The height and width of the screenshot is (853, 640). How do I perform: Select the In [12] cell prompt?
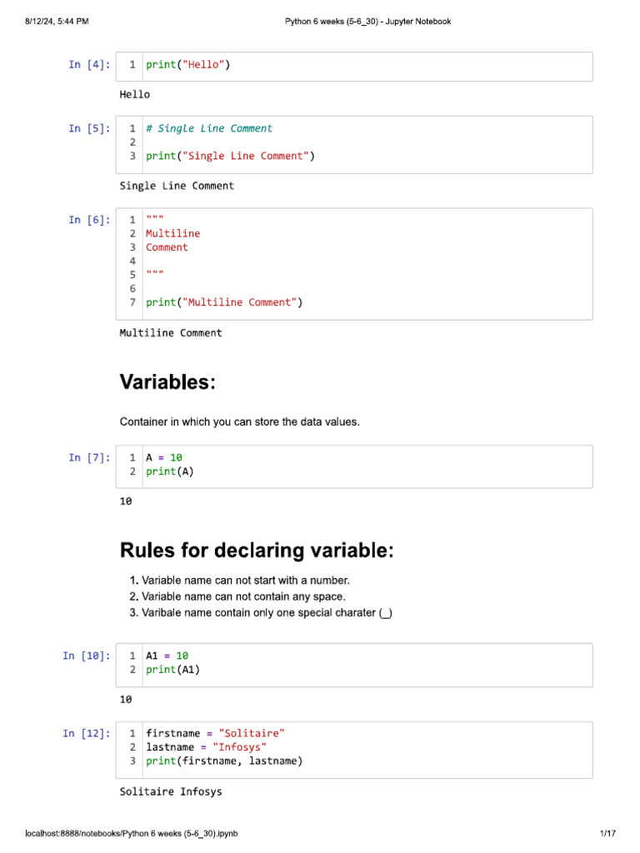coord(87,733)
